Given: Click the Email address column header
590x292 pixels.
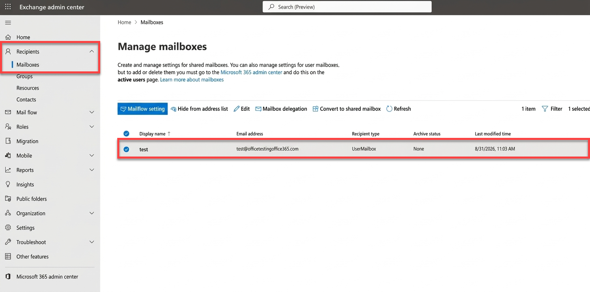Looking at the screenshot, I should [250, 134].
